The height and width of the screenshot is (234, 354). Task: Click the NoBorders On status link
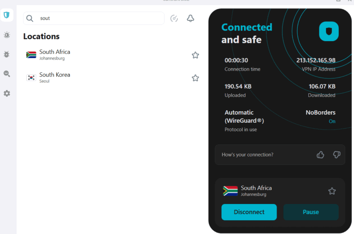[x=332, y=121]
